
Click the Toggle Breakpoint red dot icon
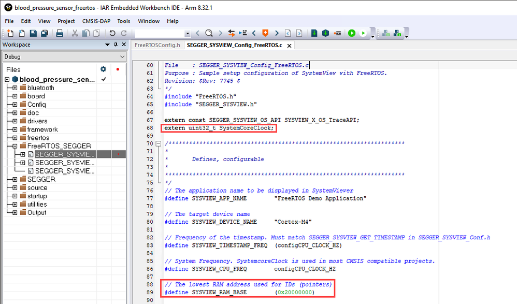[x=337, y=33]
